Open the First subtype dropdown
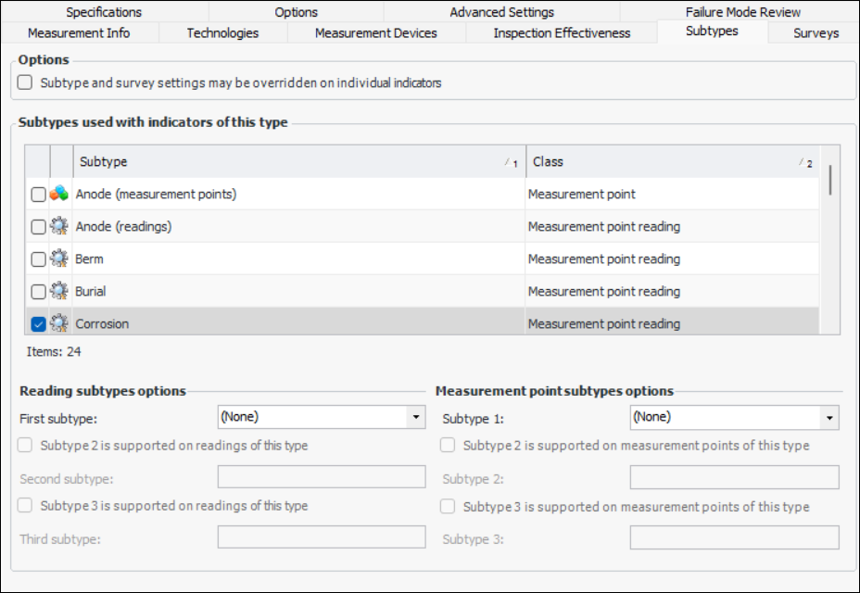 (415, 418)
